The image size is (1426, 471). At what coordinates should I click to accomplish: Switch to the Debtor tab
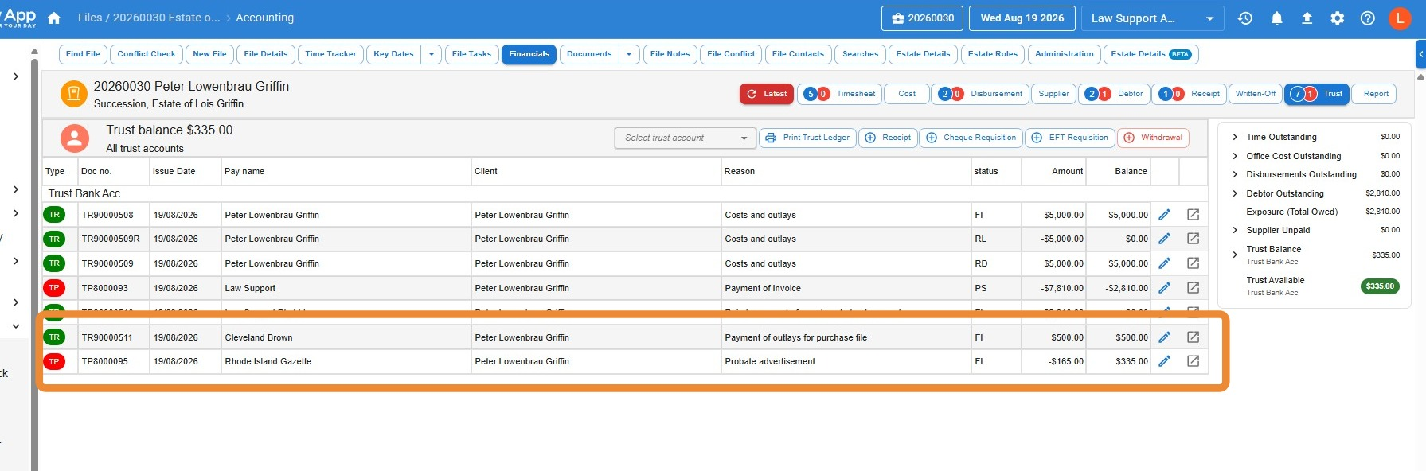tap(1114, 94)
